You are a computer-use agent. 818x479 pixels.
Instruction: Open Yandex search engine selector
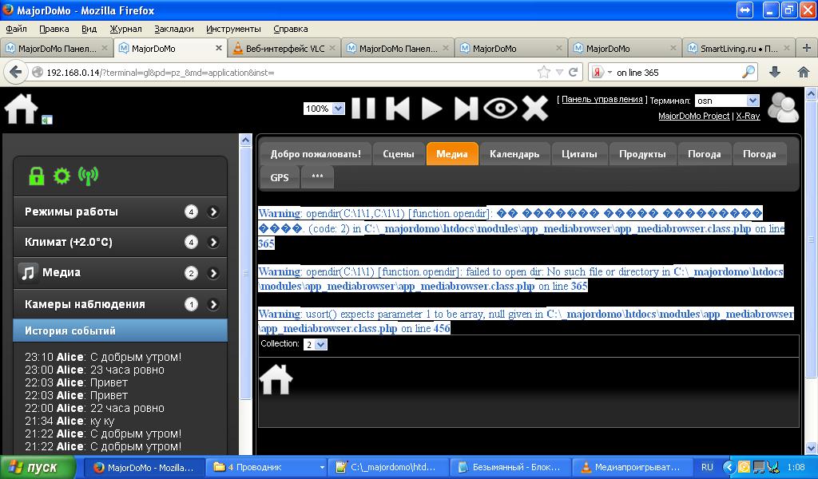tap(601, 73)
